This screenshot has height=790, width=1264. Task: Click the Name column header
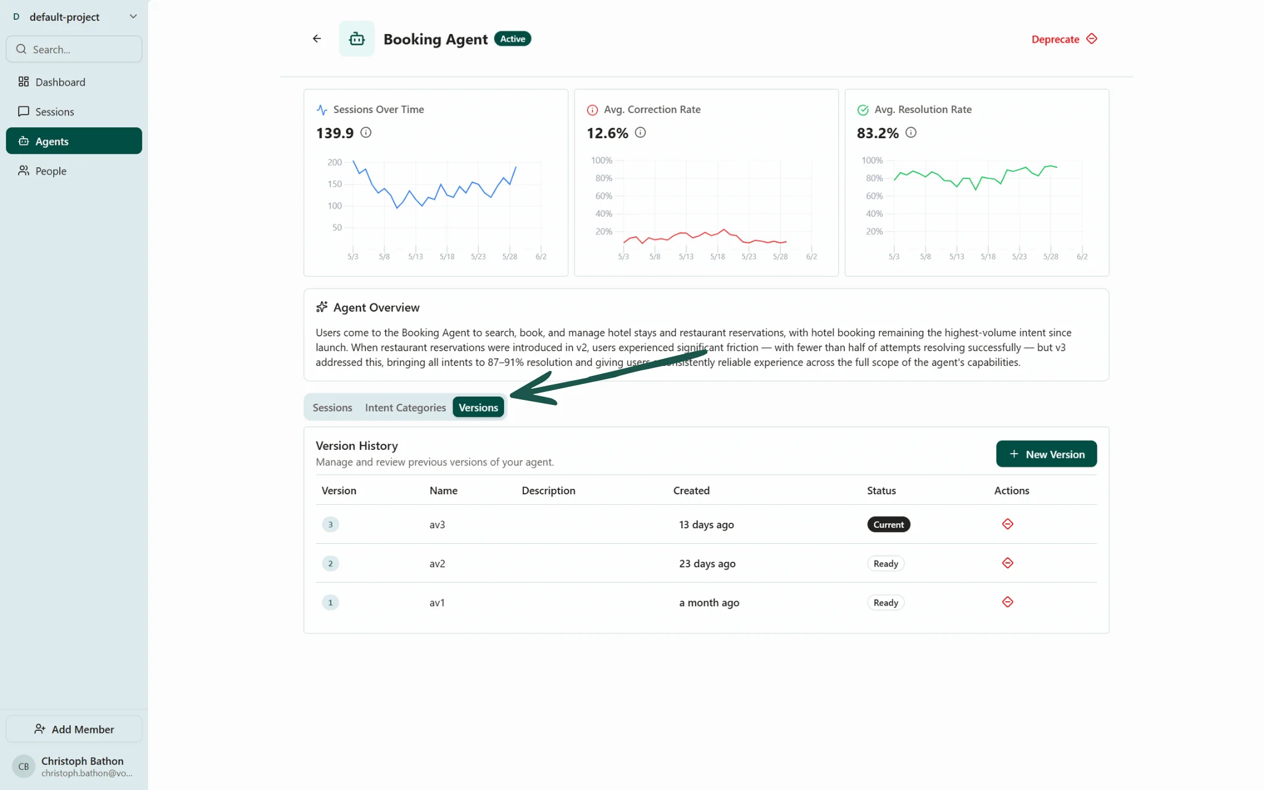point(443,491)
